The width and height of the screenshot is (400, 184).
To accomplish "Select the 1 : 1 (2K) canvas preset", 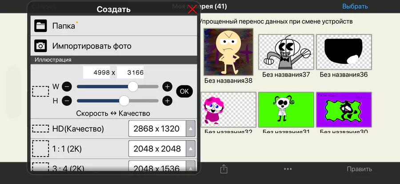I will [x=114, y=149].
